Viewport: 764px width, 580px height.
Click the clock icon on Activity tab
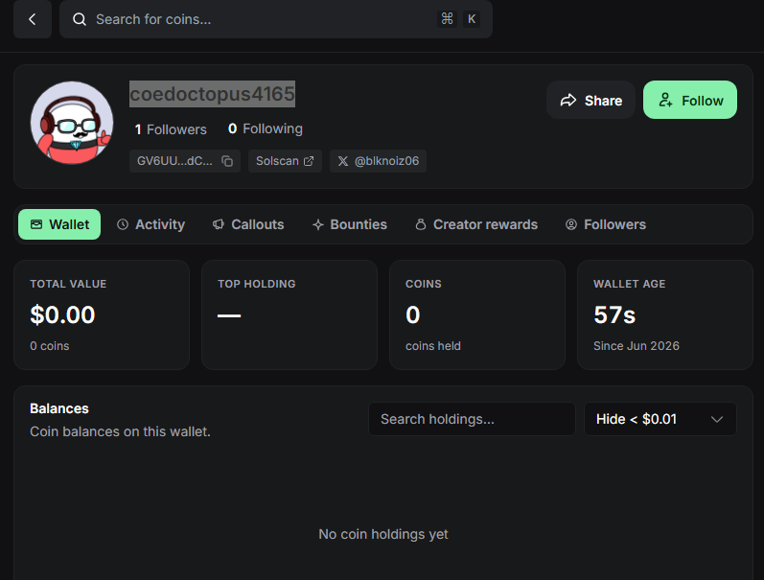point(123,224)
